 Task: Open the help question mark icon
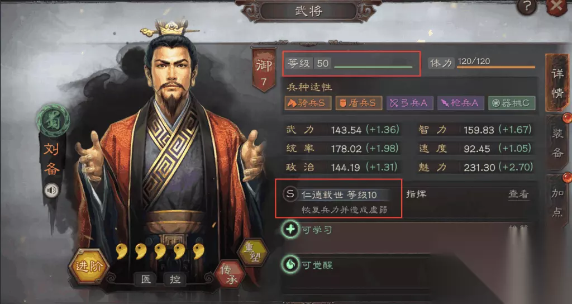click(527, 6)
